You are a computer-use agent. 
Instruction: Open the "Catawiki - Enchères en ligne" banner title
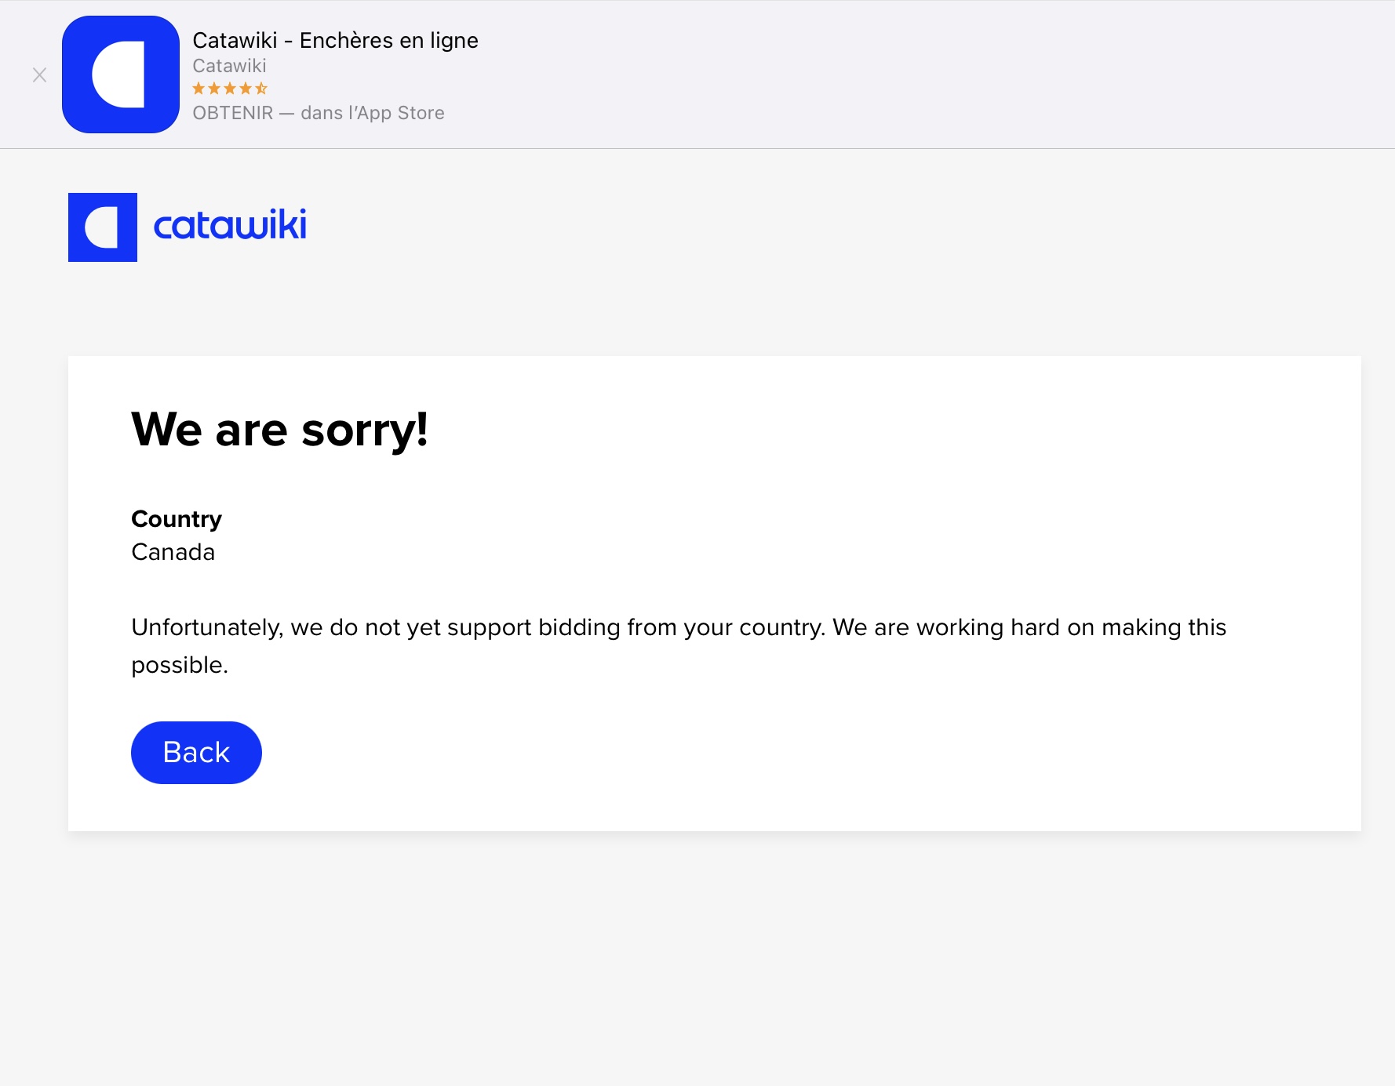[x=335, y=41]
